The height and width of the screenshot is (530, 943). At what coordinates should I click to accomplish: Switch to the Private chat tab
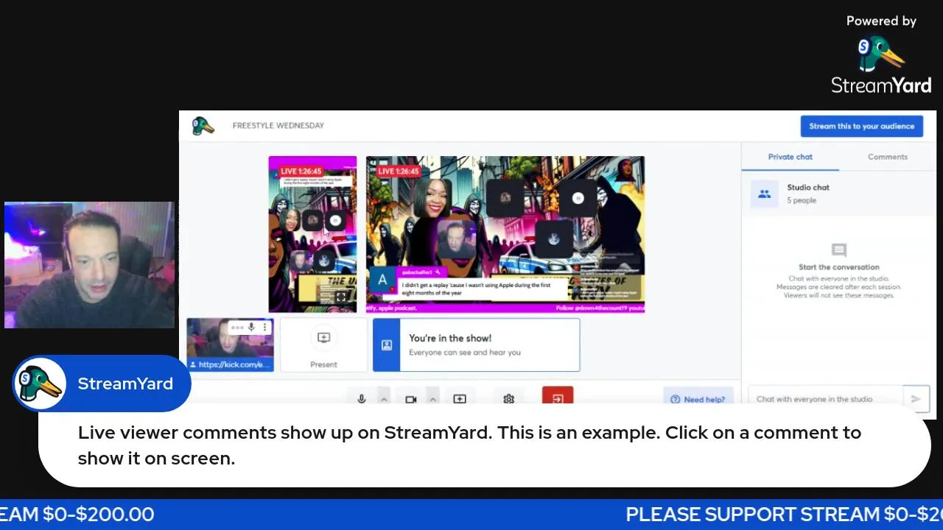click(x=790, y=157)
